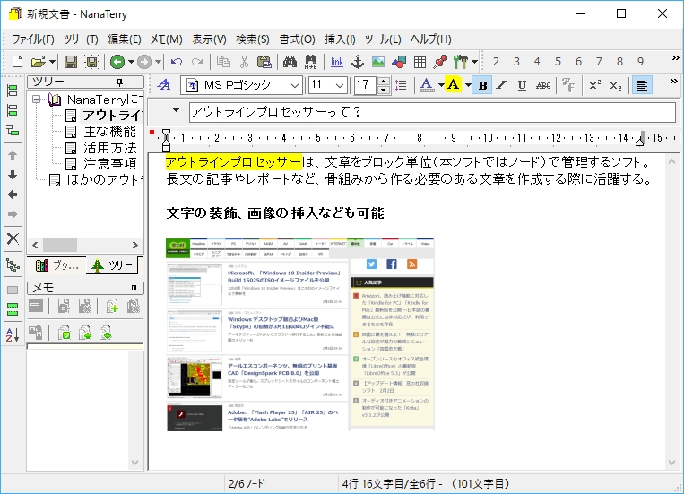Screen dimensions: 684x494
Task: Cut selection with scissors icon
Action: (244, 62)
